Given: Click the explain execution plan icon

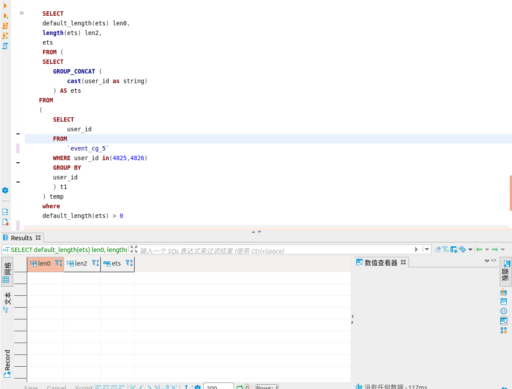Looking at the screenshot, I should (5, 46).
